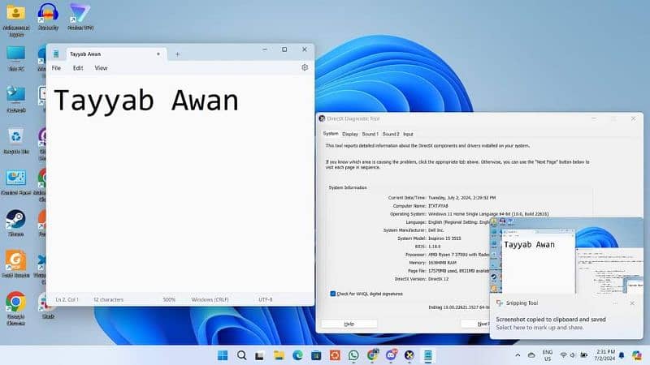Open the user folder desktop icon
650x365 pixels.
pos(16,19)
